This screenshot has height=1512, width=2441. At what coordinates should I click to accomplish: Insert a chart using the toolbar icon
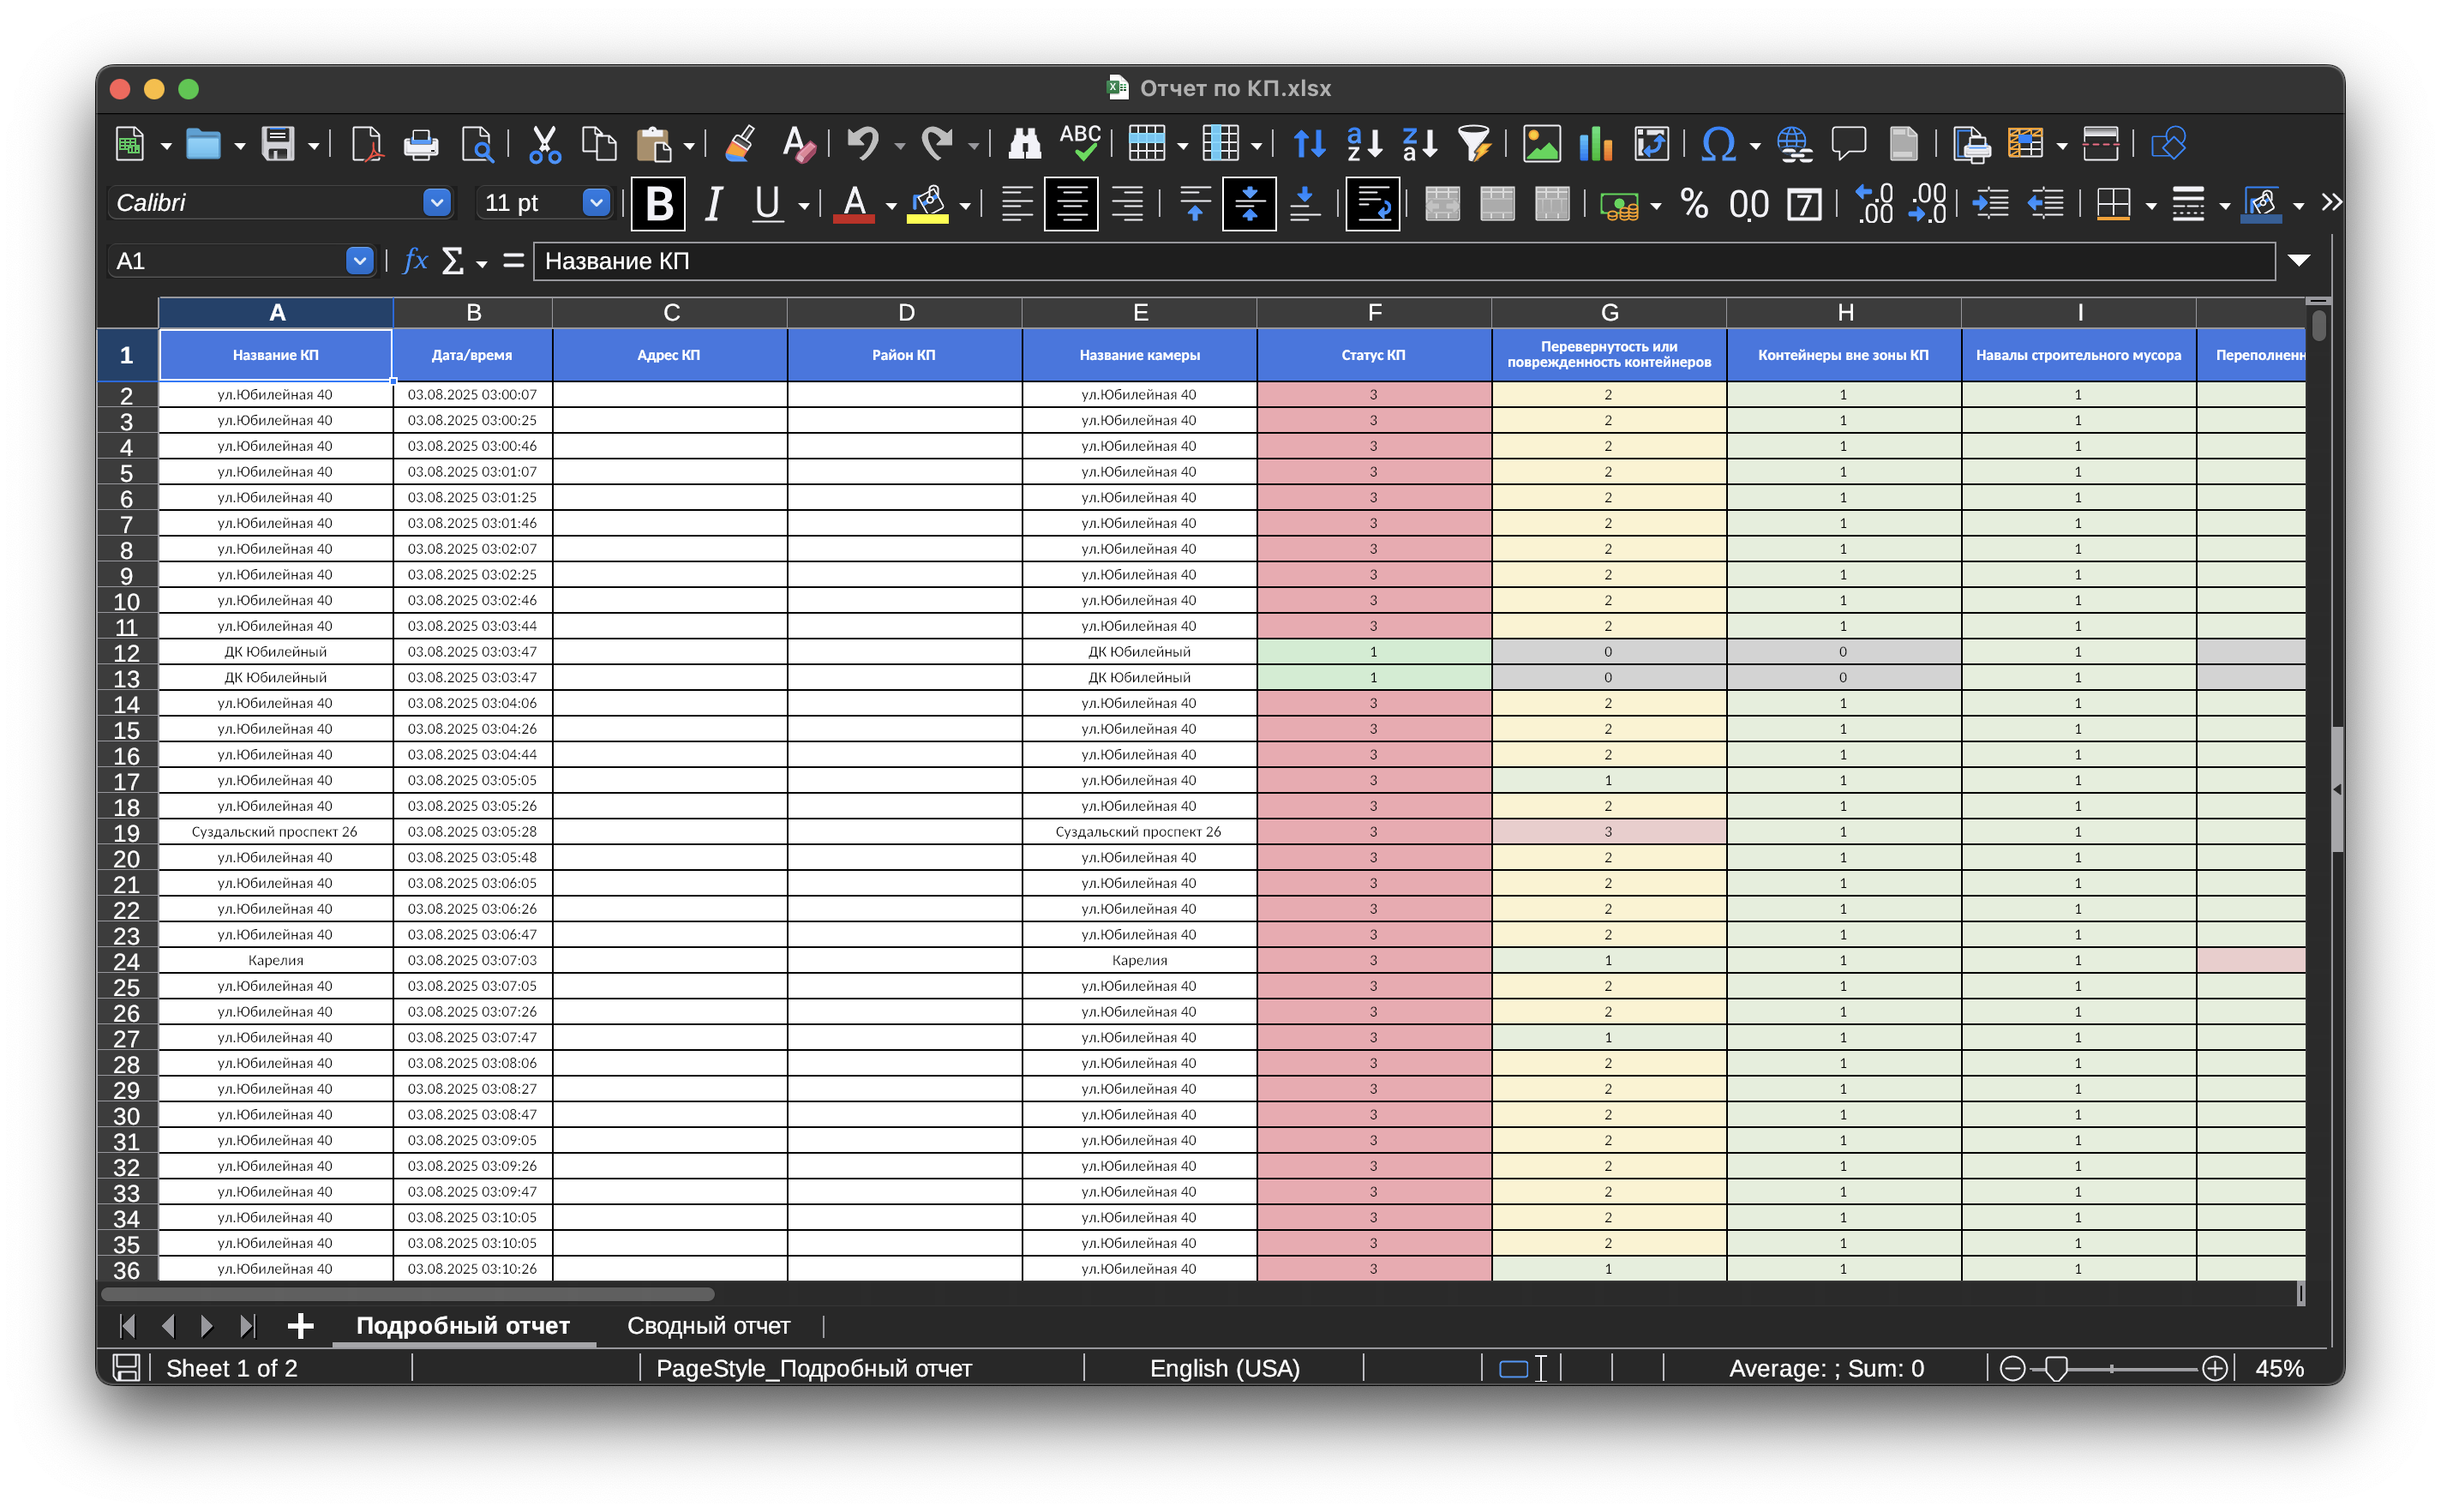point(1596,144)
